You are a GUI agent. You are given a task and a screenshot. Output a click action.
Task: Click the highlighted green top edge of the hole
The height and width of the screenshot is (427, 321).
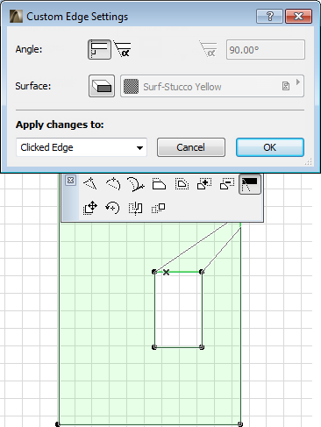(x=178, y=272)
